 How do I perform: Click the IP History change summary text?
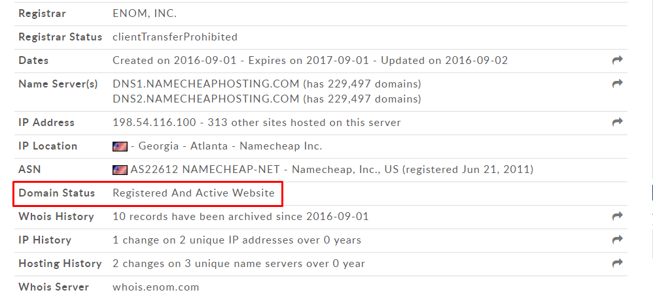[x=237, y=240]
